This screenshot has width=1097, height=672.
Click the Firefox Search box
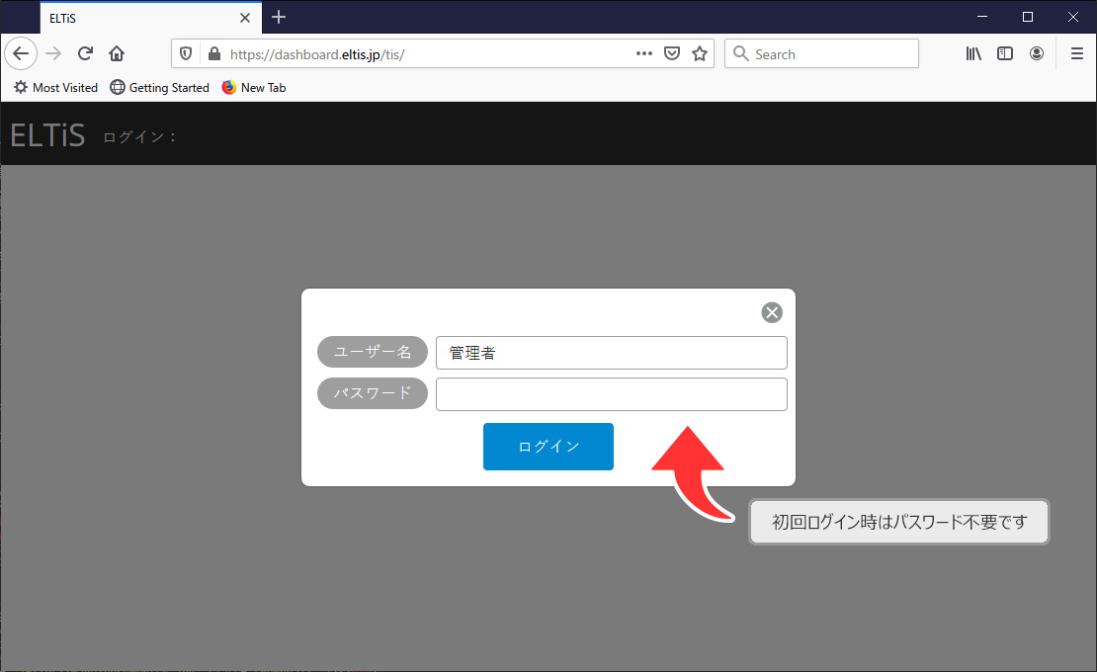821,53
